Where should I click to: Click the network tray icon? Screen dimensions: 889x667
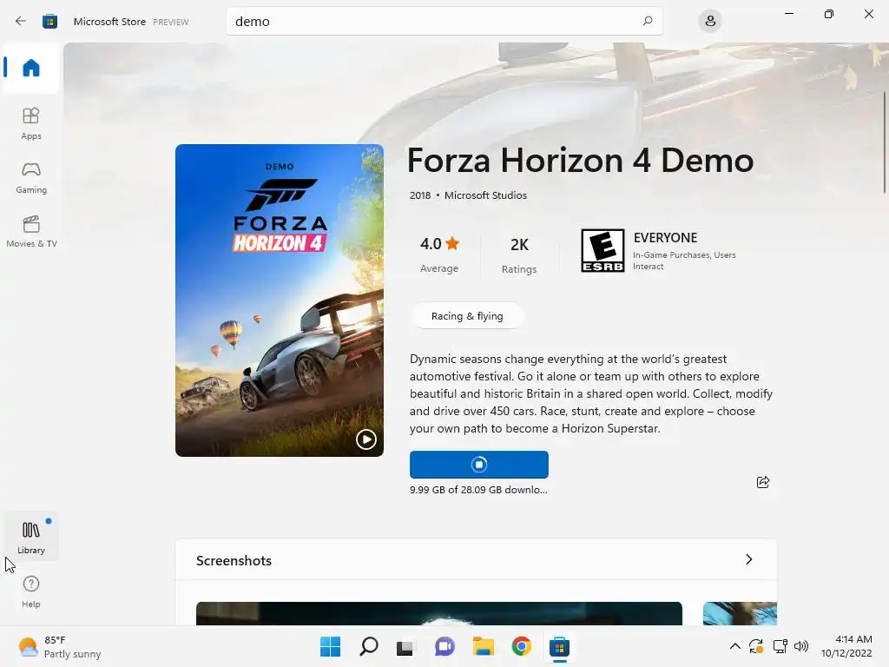(780, 646)
